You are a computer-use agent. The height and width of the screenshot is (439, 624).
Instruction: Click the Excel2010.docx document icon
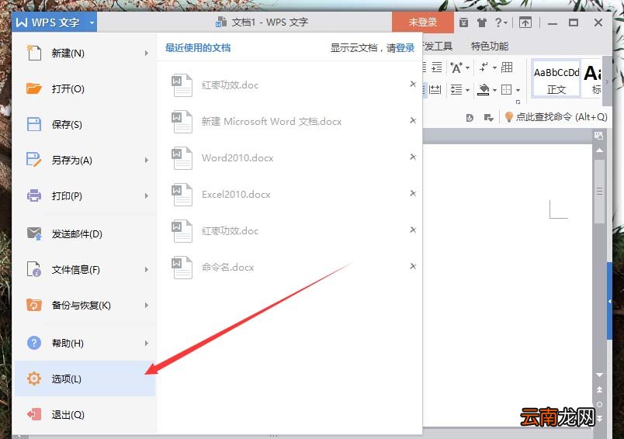(x=182, y=195)
